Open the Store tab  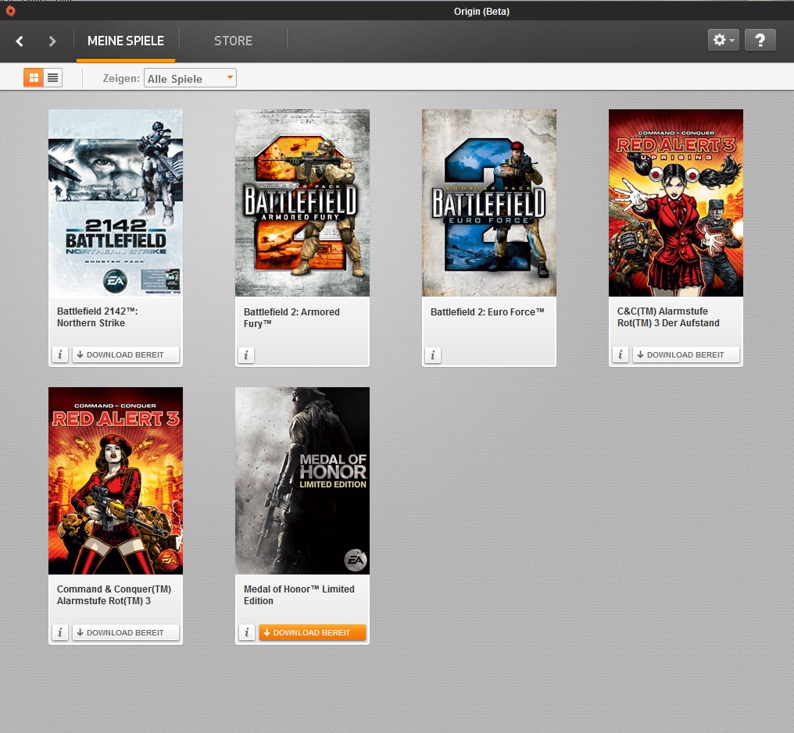(x=233, y=41)
